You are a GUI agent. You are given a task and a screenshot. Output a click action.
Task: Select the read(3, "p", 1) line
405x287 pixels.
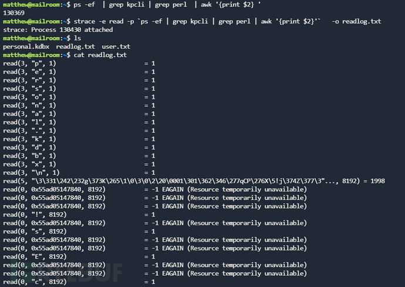(29, 64)
